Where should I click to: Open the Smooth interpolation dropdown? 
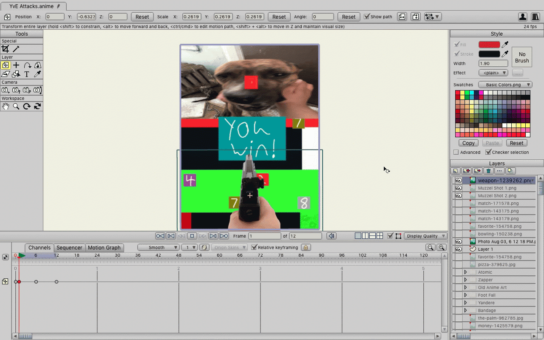click(158, 247)
